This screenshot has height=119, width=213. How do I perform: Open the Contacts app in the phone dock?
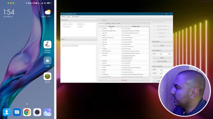point(7,112)
